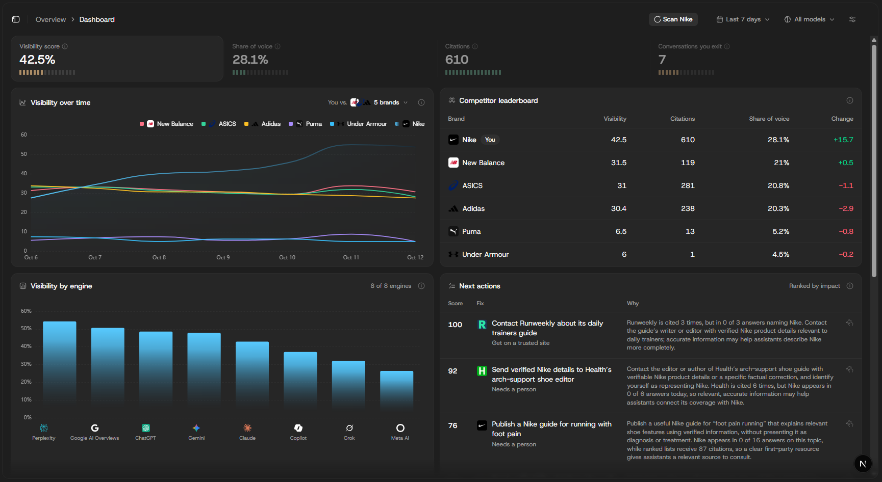Click the Grok engine icon
This screenshot has height=482, width=882.
click(x=349, y=428)
